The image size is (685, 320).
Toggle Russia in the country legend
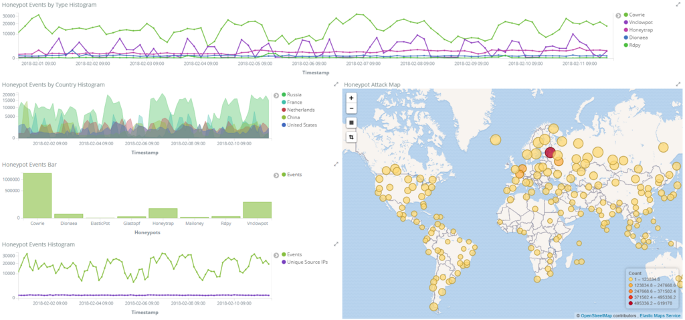point(292,94)
